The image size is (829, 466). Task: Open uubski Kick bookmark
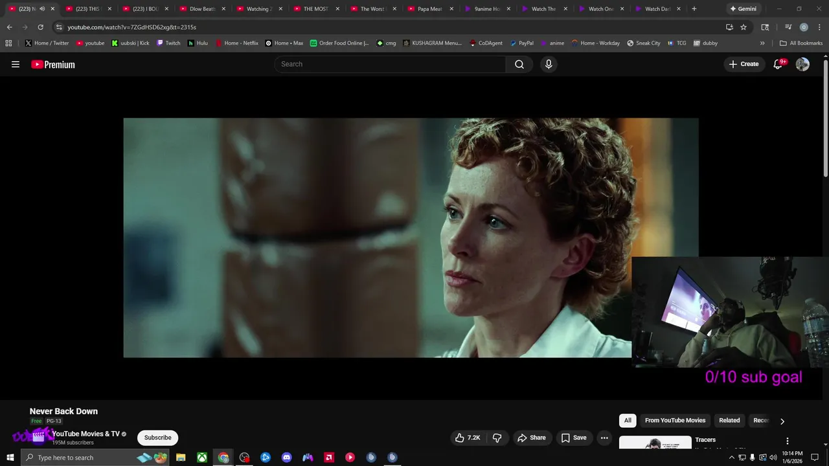tap(130, 43)
